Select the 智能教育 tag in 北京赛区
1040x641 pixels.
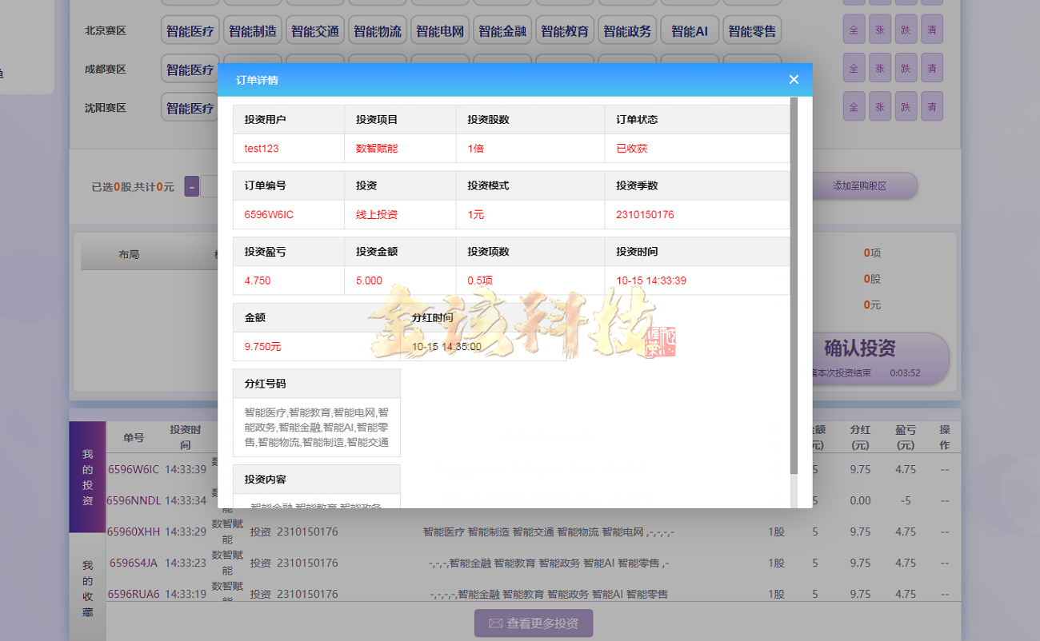565,29
